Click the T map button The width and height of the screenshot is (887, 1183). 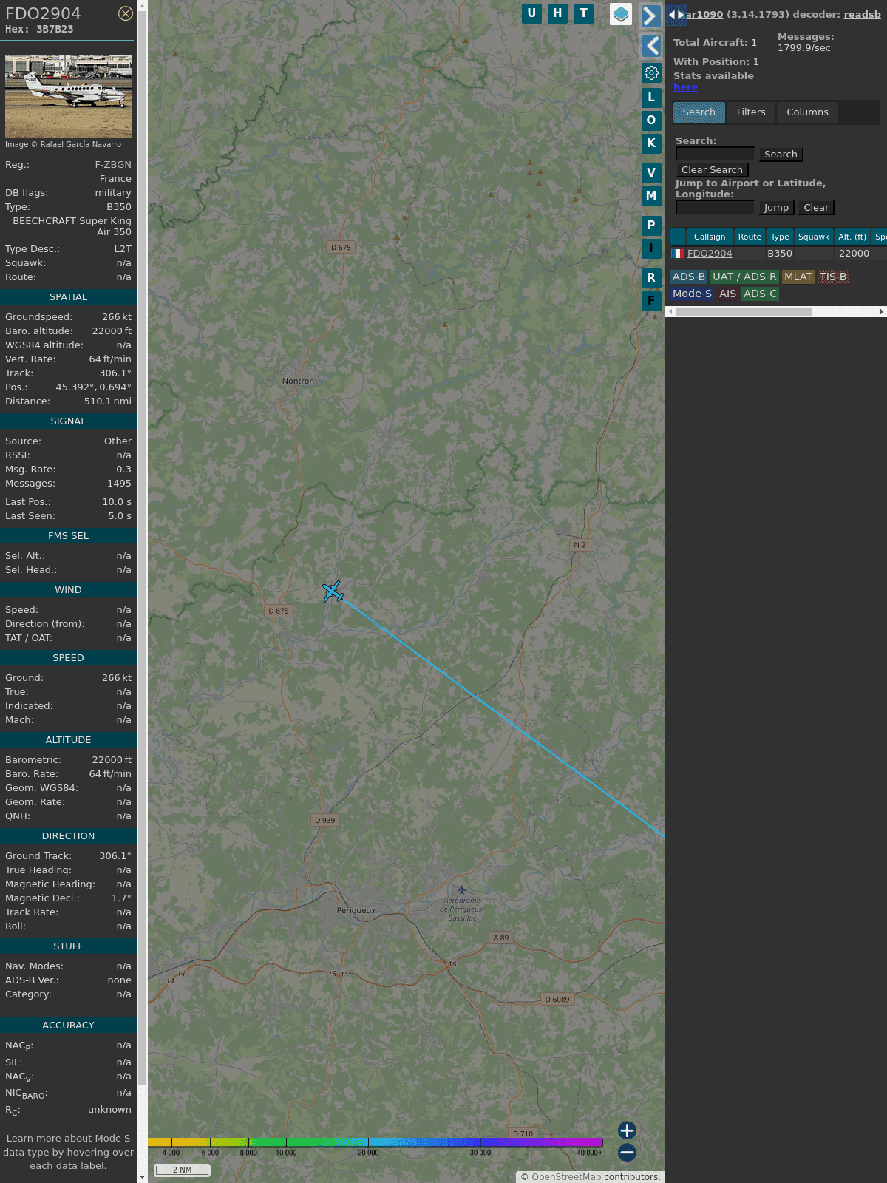(584, 13)
